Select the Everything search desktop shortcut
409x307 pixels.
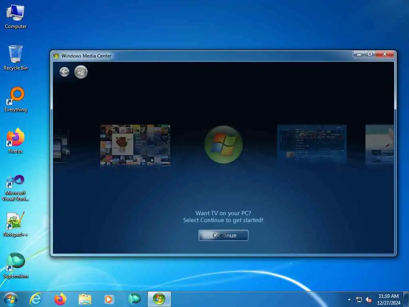16,100
